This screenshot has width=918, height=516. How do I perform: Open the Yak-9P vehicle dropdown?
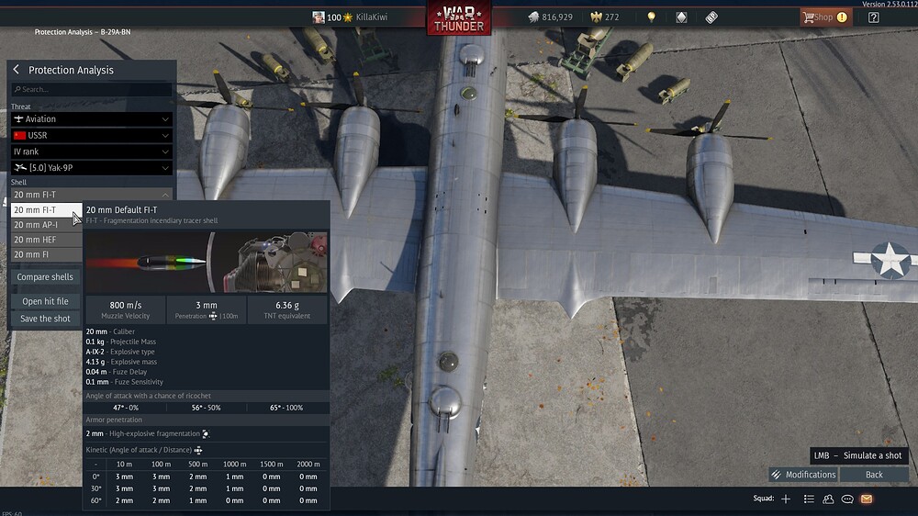[x=91, y=168]
